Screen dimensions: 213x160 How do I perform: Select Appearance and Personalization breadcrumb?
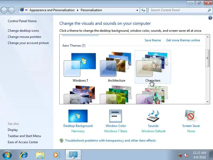52,10
